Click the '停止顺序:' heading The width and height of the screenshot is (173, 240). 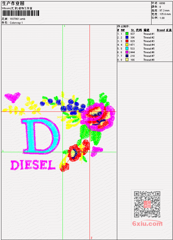coord(124,26)
